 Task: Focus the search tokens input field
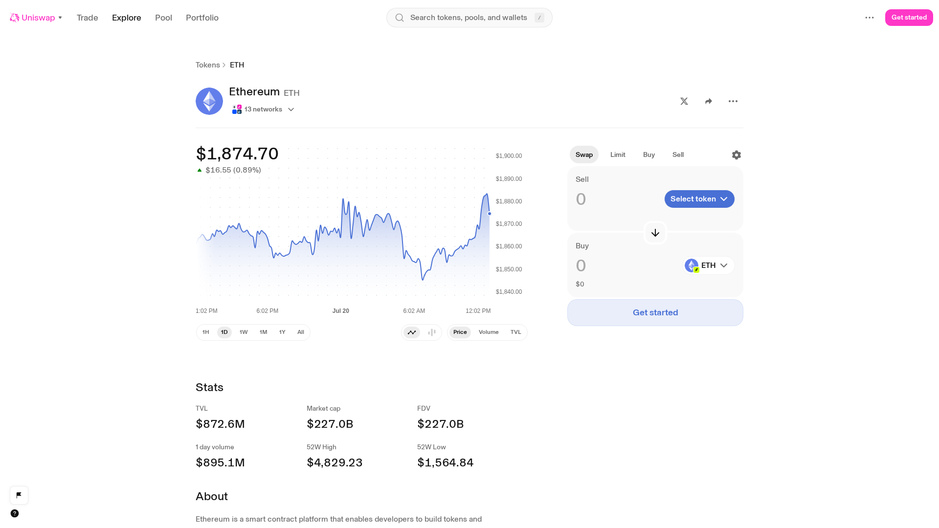[x=469, y=18]
